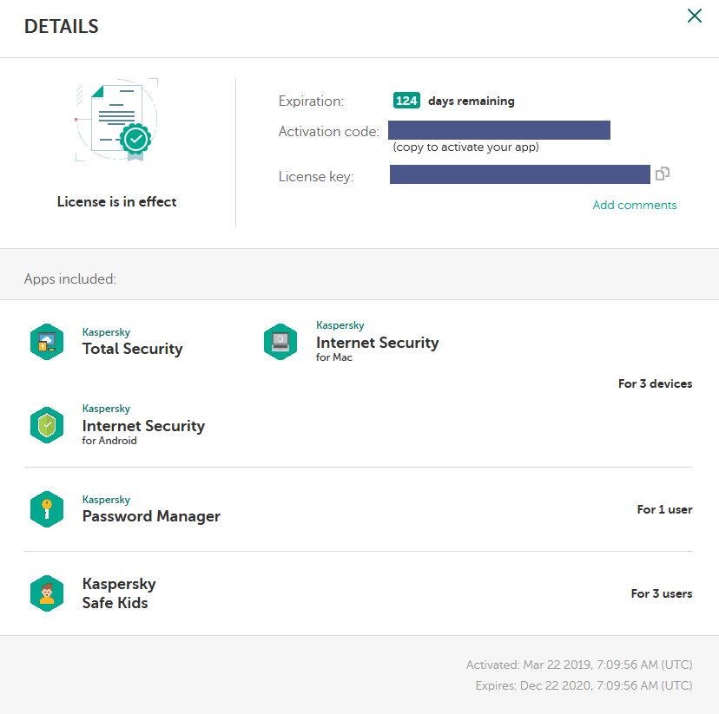Click the license certificate illustration

click(116, 121)
